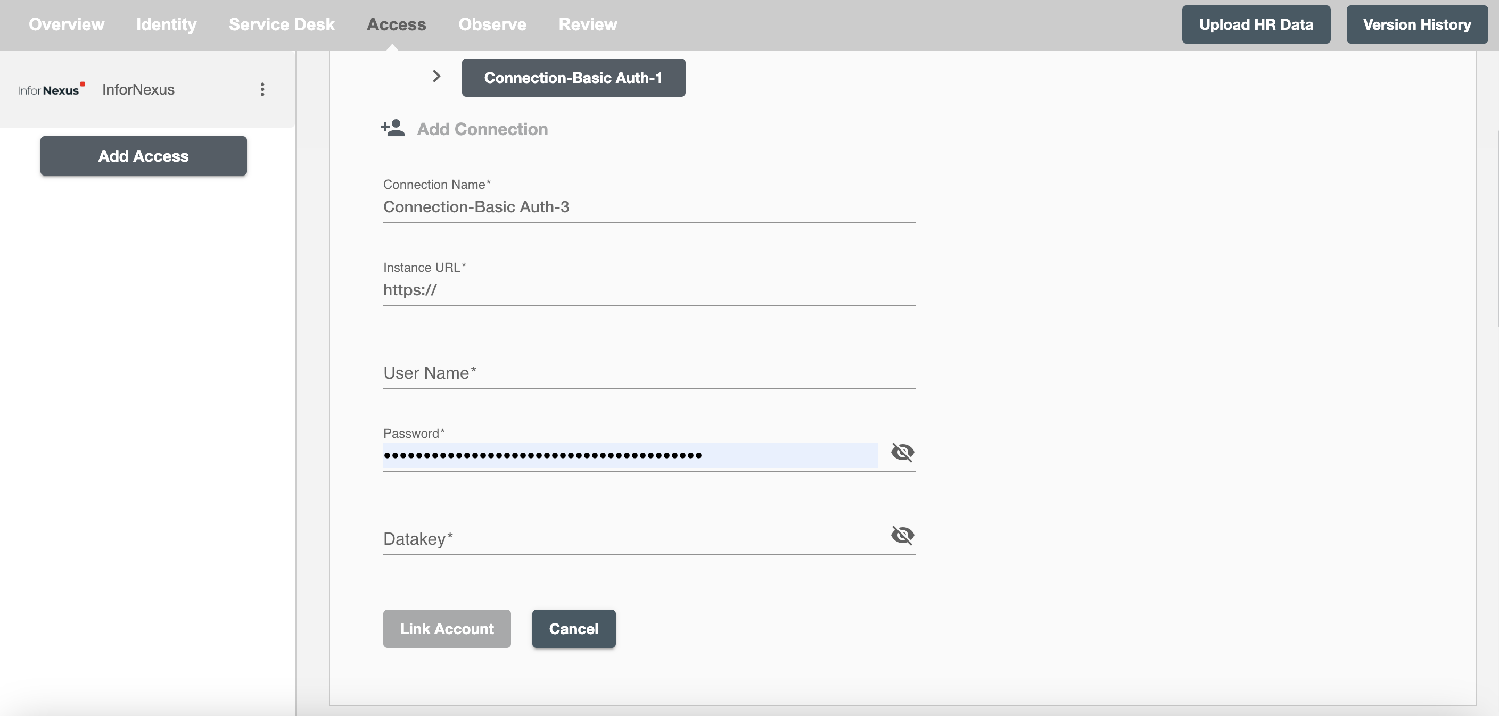1499x716 pixels.
Task: Expand the Connection-Basic Auth-1 chevron
Action: pyautogui.click(x=436, y=77)
